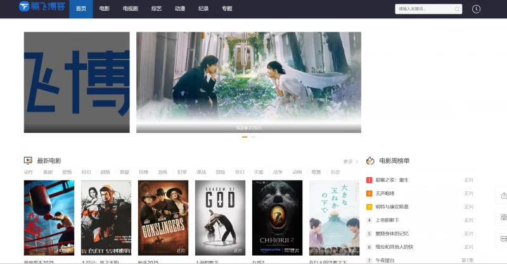Click the QR code icon on right sidebar
The image size is (507, 264).
(x=504, y=217)
